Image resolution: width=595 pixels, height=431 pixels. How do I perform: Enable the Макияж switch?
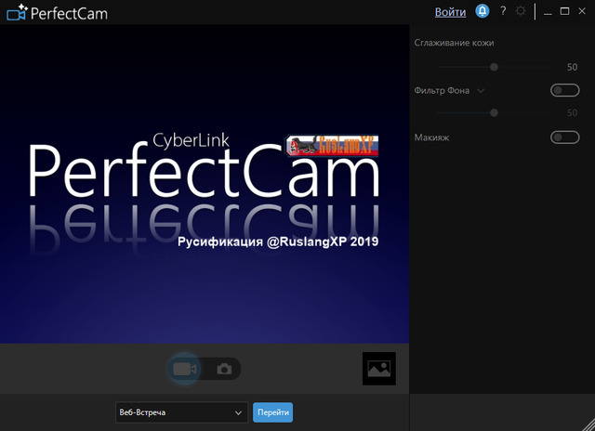click(x=564, y=137)
